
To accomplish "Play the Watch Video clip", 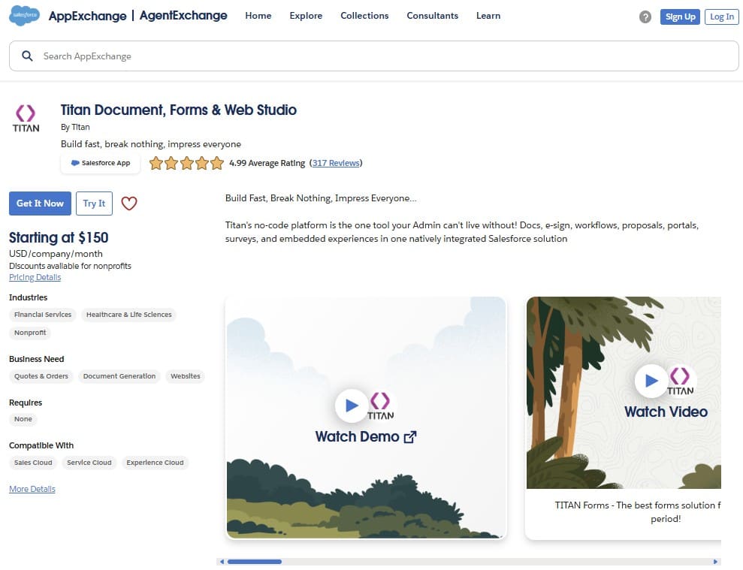I will pyautogui.click(x=651, y=381).
